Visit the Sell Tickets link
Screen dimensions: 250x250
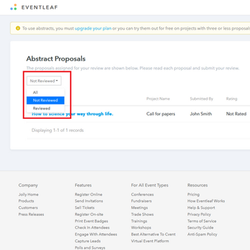pyautogui.click(x=84, y=207)
